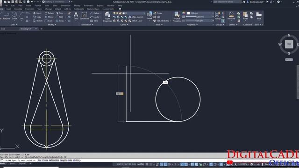Pick the Stretch tool

click(x=38, y=21)
